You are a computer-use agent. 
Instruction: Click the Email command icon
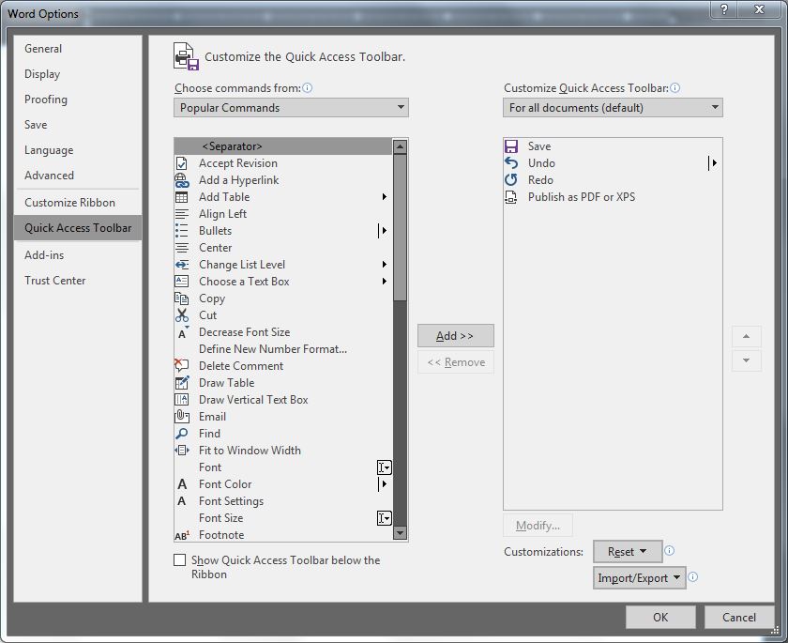[x=181, y=416]
